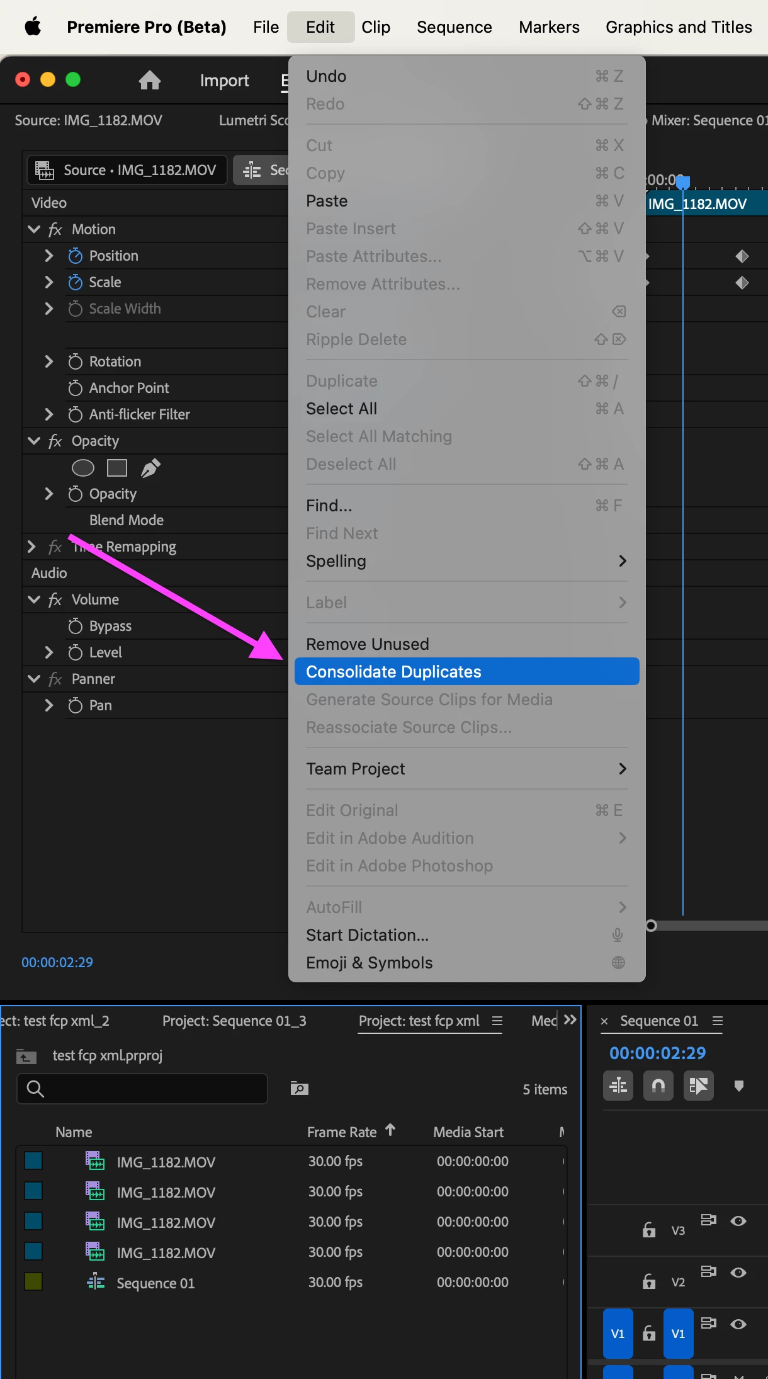Toggle Anchor Point stopwatch

(76, 388)
